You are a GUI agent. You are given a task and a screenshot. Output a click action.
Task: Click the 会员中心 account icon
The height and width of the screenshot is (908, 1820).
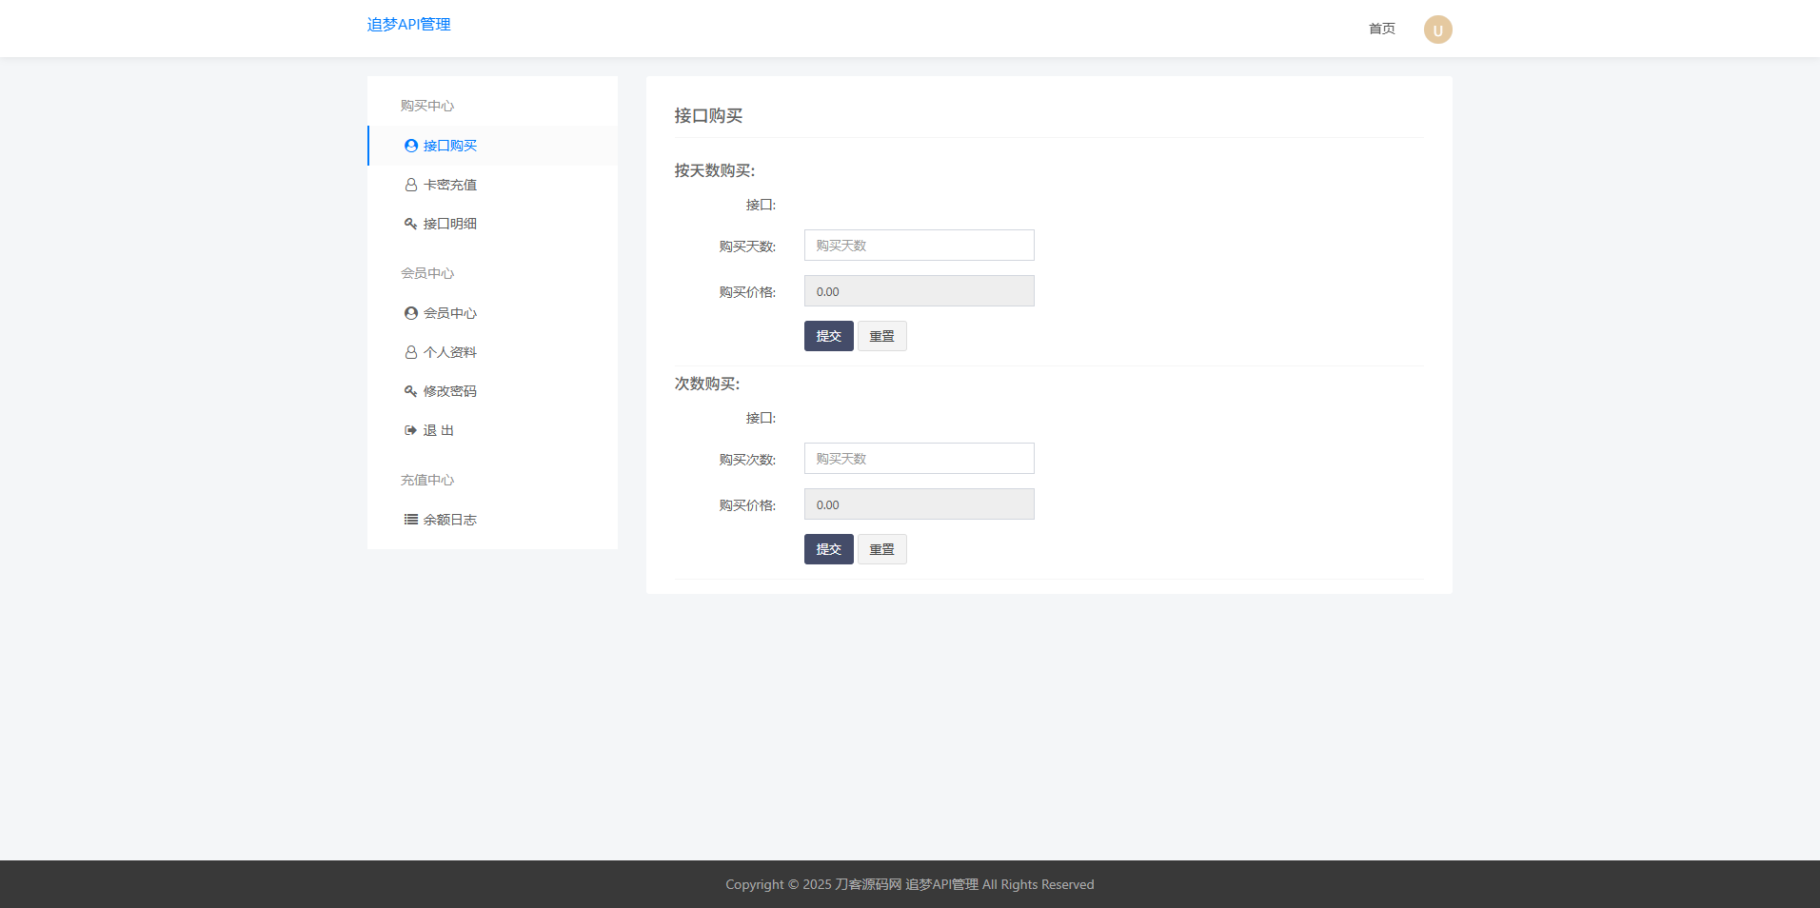pos(410,312)
